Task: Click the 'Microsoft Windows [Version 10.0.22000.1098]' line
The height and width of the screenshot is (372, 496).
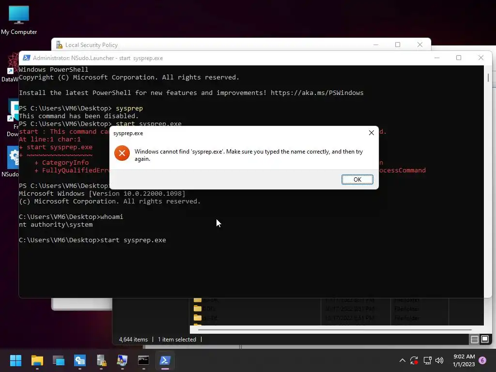Action: (x=102, y=193)
